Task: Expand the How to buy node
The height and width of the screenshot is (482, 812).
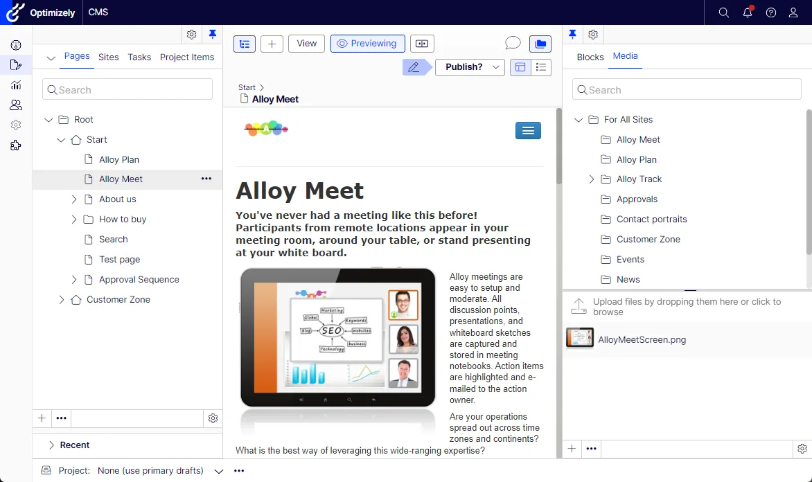Action: pyautogui.click(x=73, y=220)
